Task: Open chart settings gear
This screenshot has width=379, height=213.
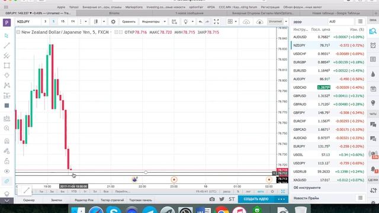Action: pyautogui.click(x=113, y=22)
